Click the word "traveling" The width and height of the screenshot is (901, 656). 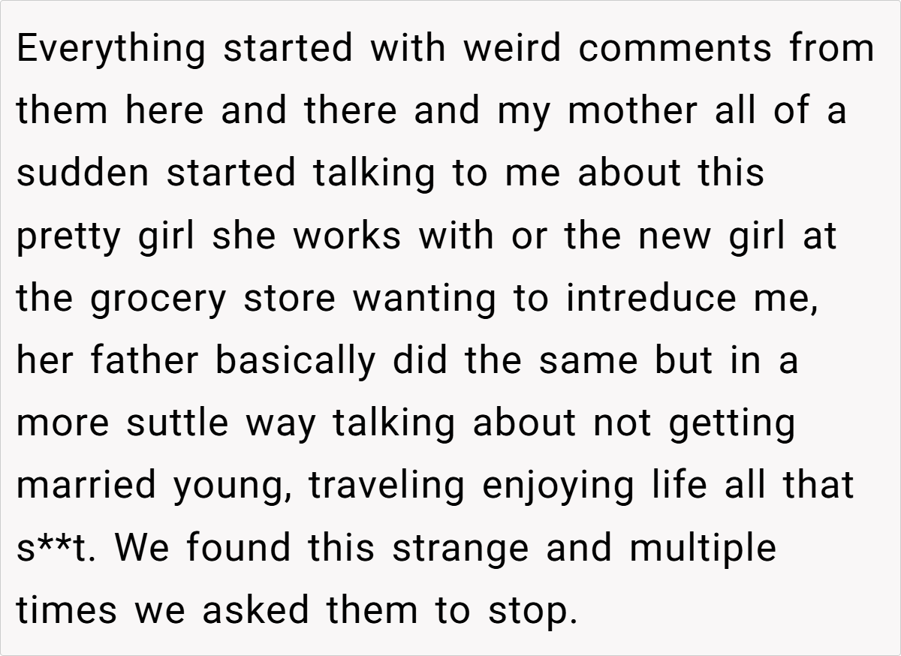pos(387,485)
